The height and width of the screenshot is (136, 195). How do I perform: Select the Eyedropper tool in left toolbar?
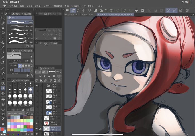click(3, 57)
